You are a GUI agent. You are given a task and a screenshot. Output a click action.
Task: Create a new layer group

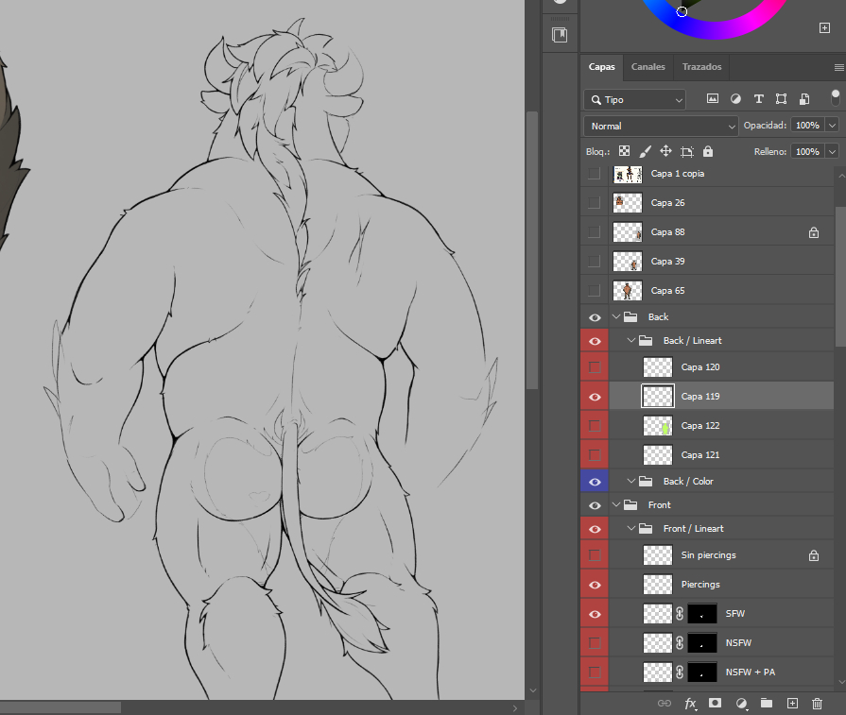(x=767, y=704)
